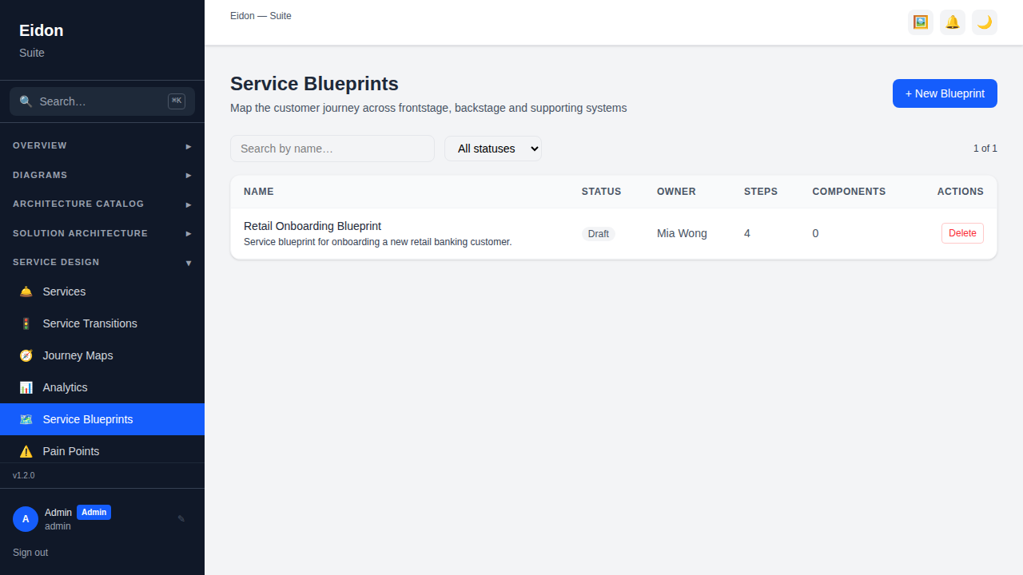Screen dimensions: 1023x575
Task: Delete the Retail Onboarding Blueprint
Action: click(962, 233)
